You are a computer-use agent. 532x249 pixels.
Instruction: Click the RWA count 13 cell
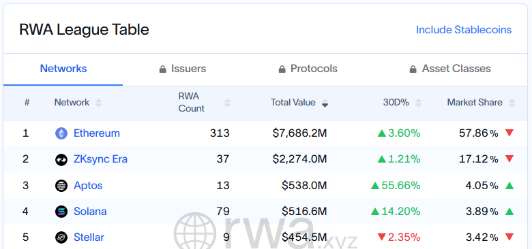pyautogui.click(x=223, y=186)
